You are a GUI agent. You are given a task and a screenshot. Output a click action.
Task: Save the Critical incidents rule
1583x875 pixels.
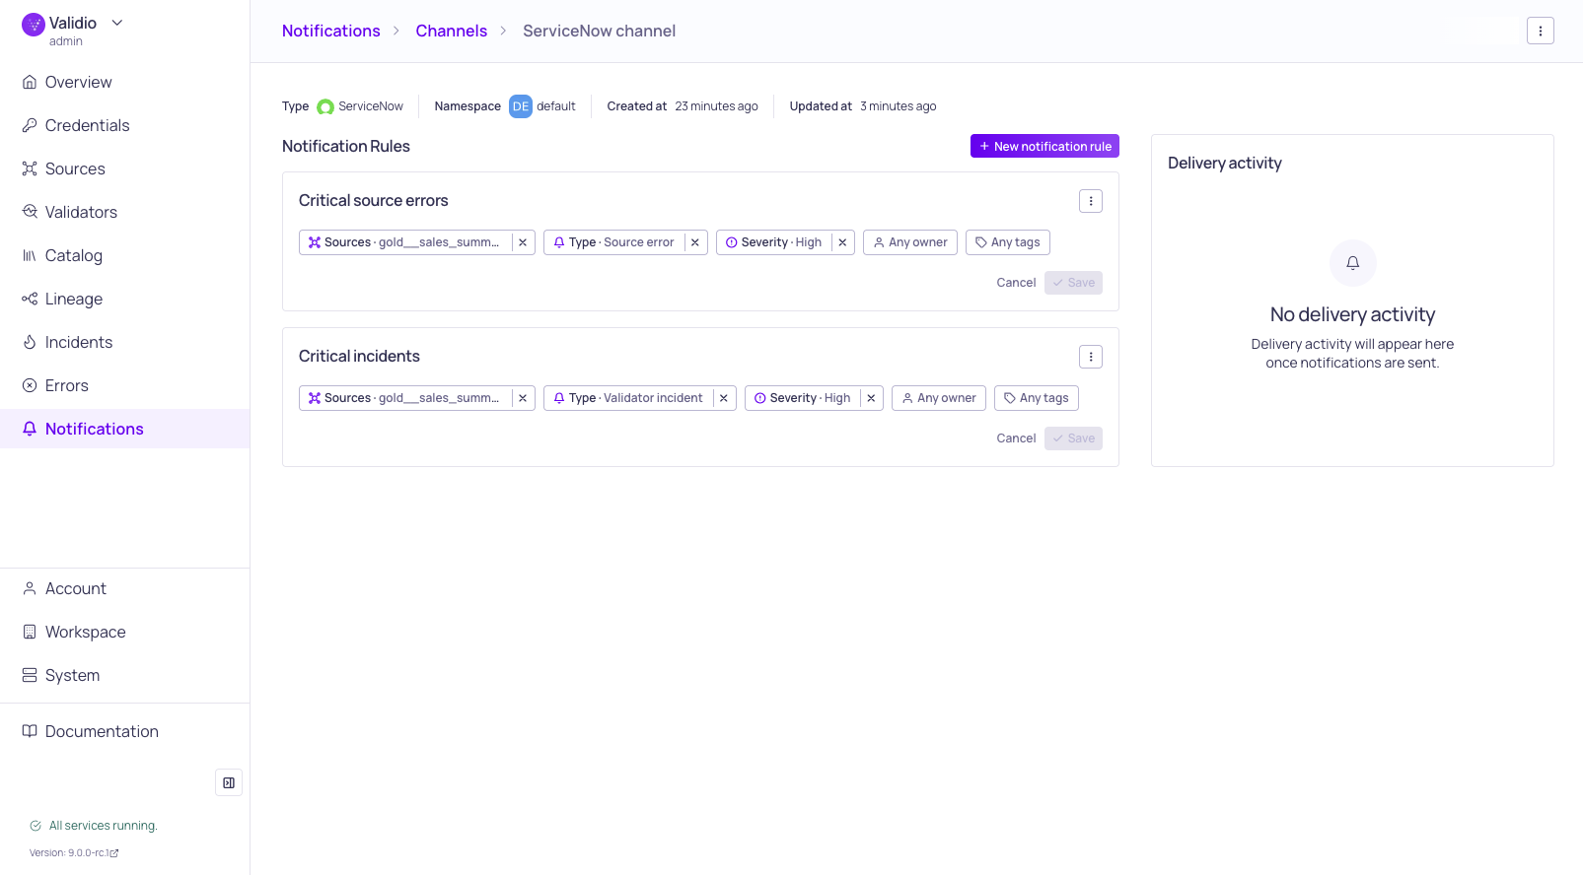coord(1073,438)
